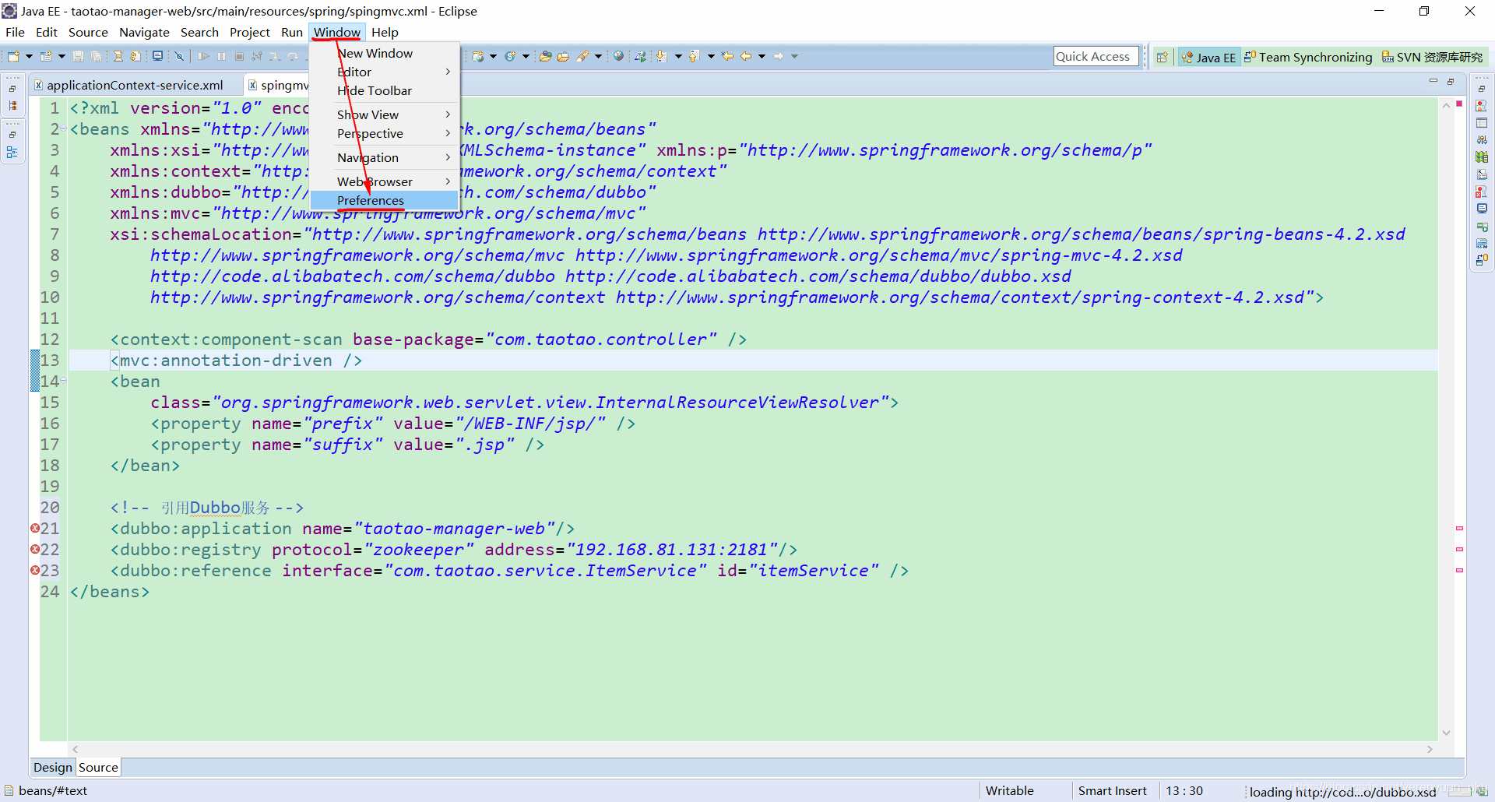Collapse the beans element fold on line 2
Image resolution: width=1495 pixels, height=802 pixels.
64,129
